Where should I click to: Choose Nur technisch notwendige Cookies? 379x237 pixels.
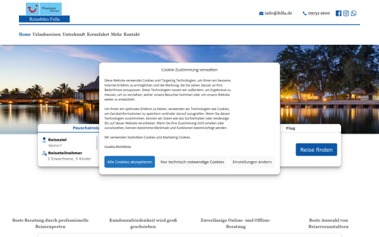(x=193, y=162)
